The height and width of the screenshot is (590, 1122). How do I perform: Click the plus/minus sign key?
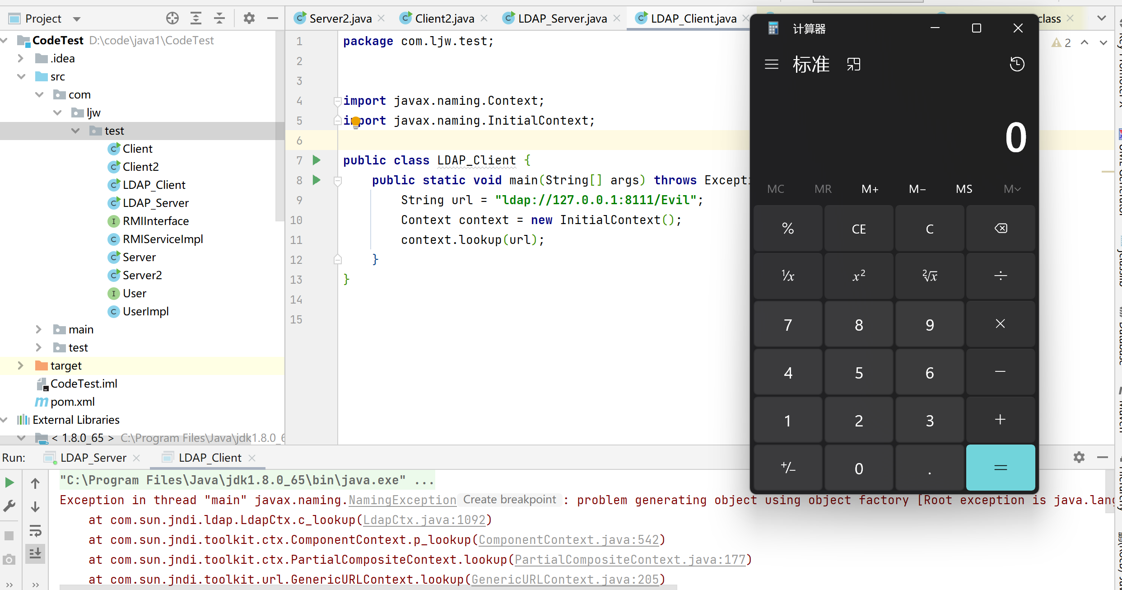(788, 468)
